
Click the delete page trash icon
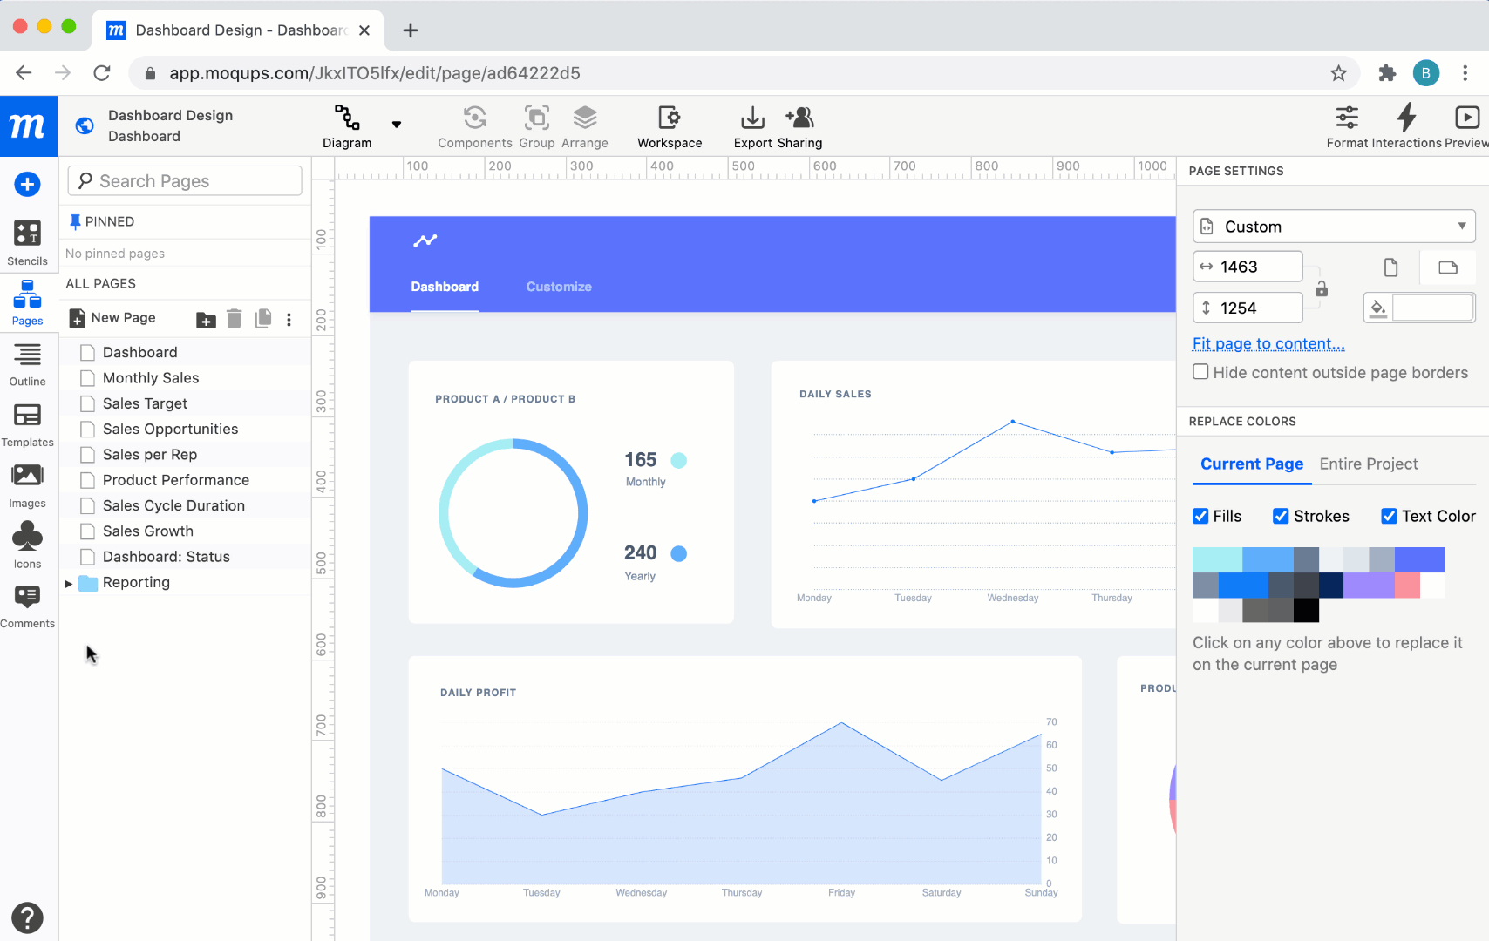pos(234,319)
